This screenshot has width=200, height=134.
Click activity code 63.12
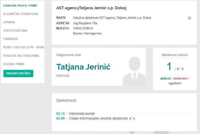click(x=61, y=114)
